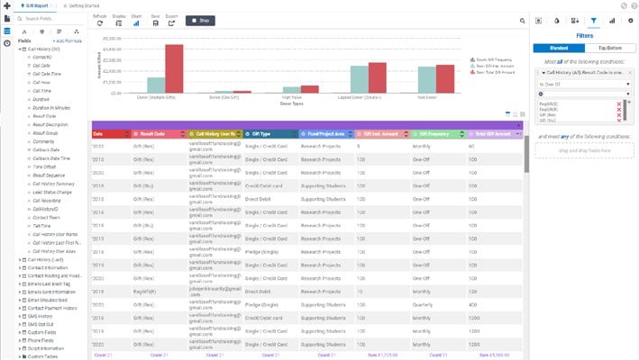This screenshot has width=639, height=360.
Task: Select the Standard filter tab
Action: point(559,48)
